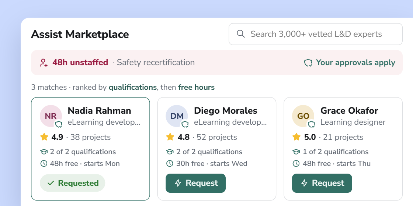The image size is (413, 206).
Task: Click 2 of 2 qualifications on Nadia's card
Action: coord(83,152)
